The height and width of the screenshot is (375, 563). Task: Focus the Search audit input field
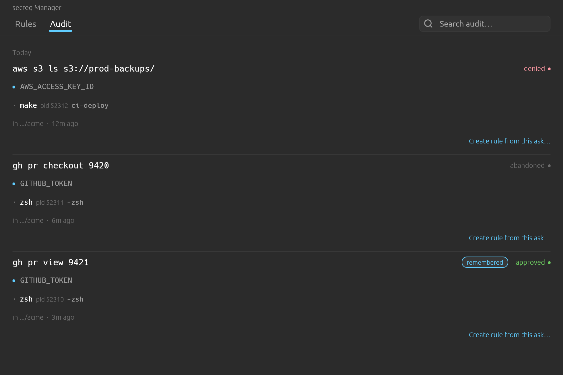[484, 24]
